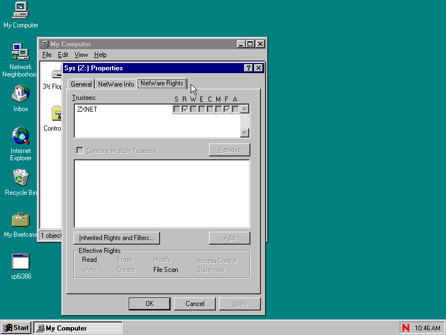Toggle the Erase (E) right for ZXNET
446x335 pixels.
click(x=202, y=109)
